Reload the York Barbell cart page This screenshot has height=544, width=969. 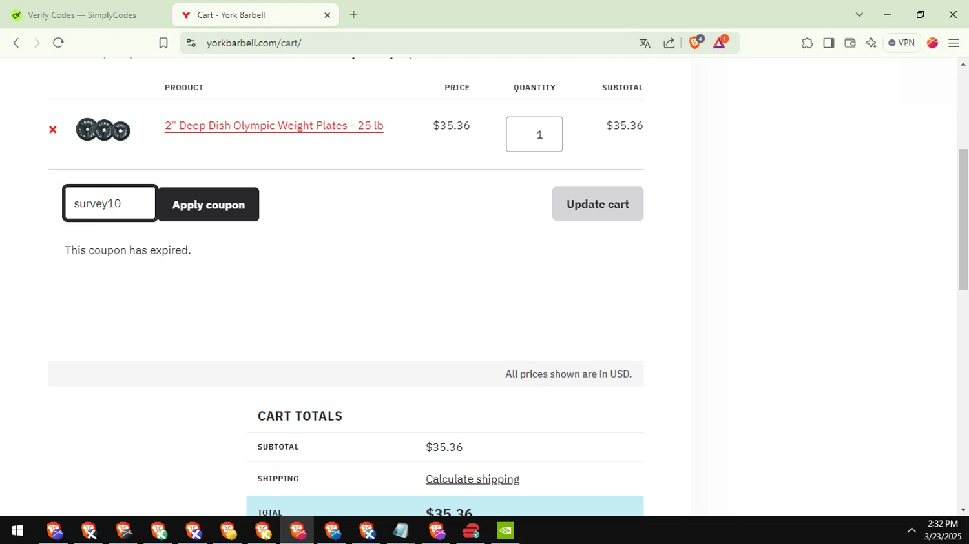(x=58, y=43)
